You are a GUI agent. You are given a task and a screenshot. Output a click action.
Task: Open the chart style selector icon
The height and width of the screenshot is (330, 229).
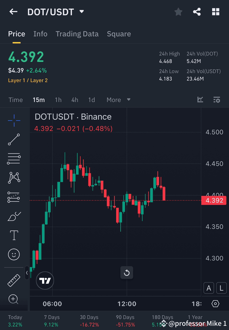click(200, 100)
